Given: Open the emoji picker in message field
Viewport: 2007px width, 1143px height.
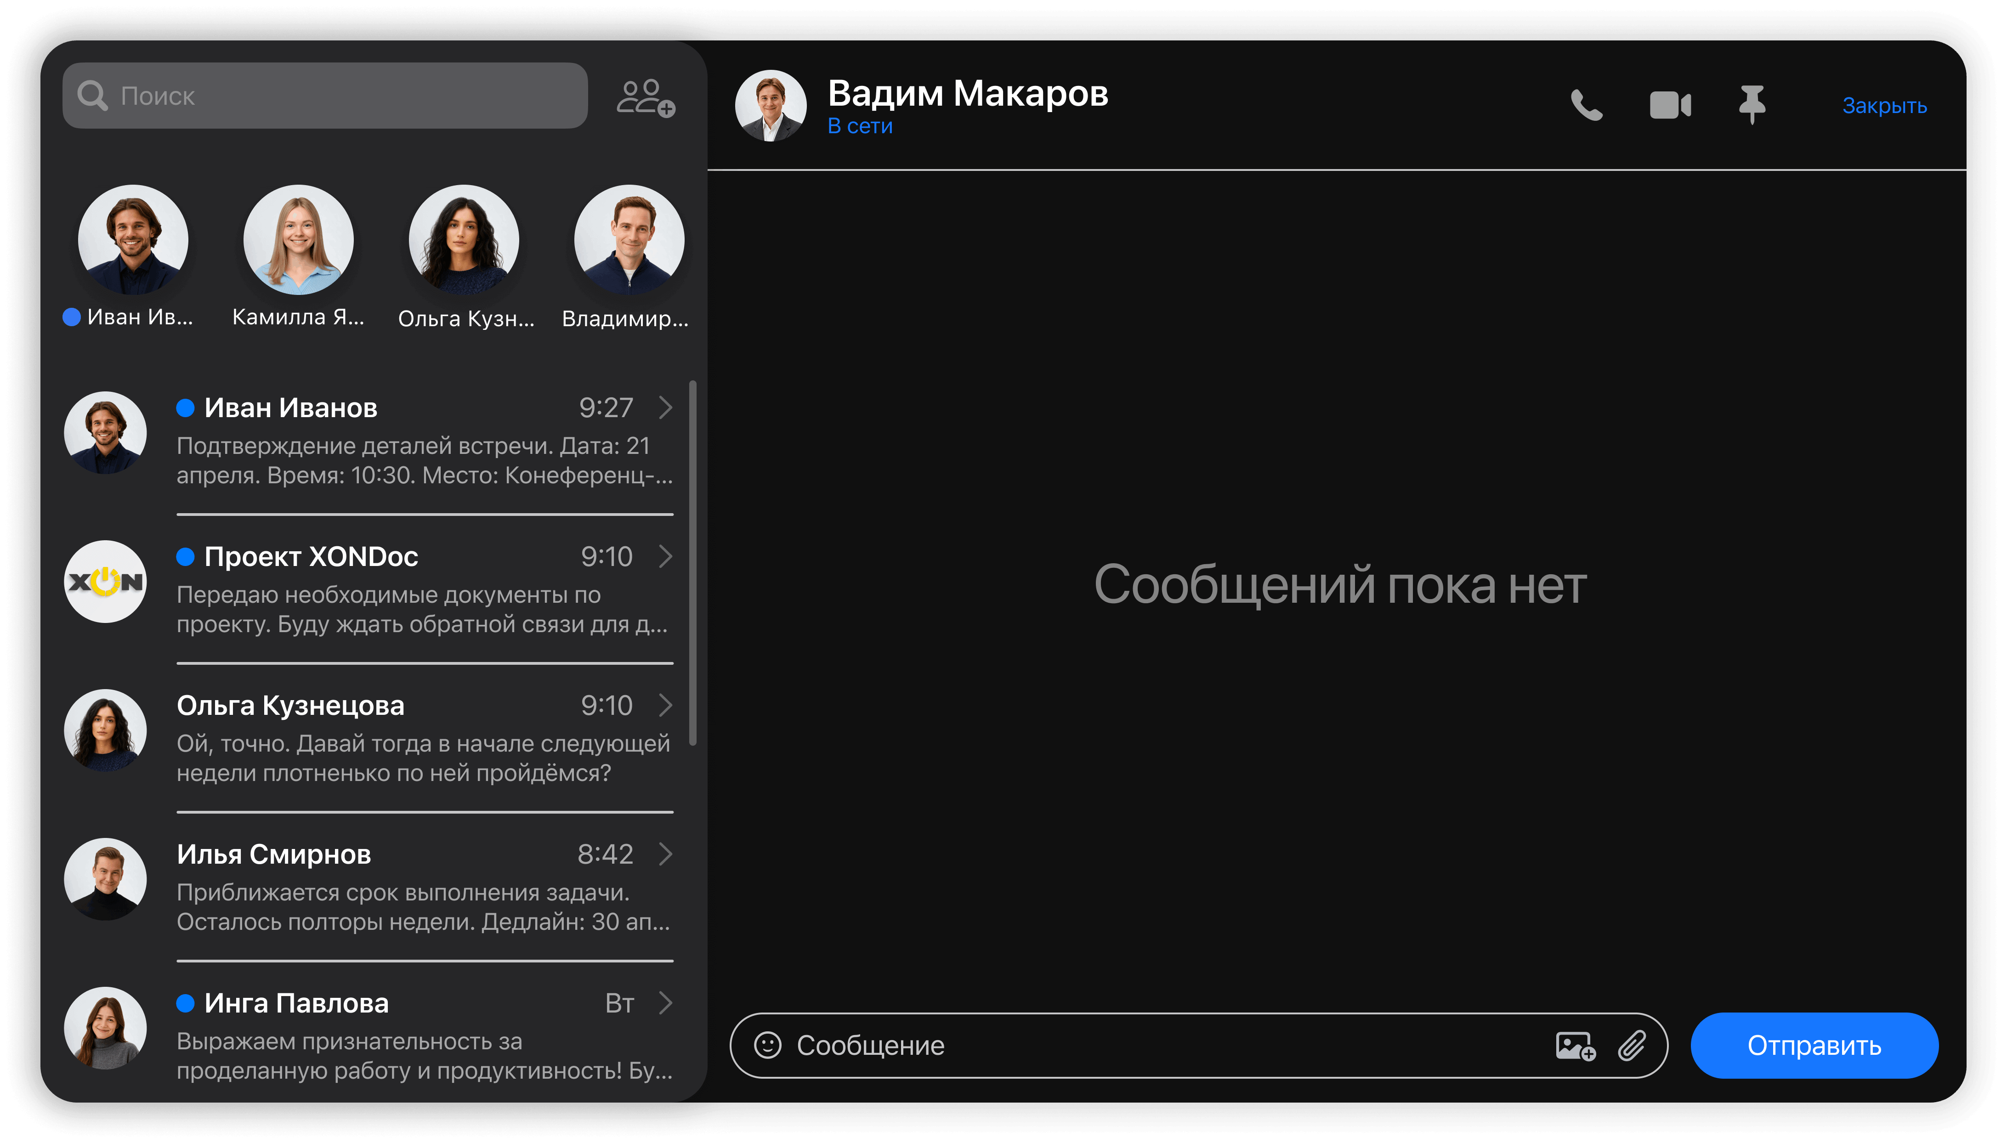Looking at the screenshot, I should (x=767, y=1045).
